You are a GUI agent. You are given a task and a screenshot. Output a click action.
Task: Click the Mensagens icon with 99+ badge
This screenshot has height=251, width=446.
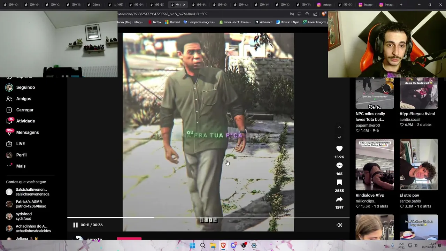tap(9, 132)
